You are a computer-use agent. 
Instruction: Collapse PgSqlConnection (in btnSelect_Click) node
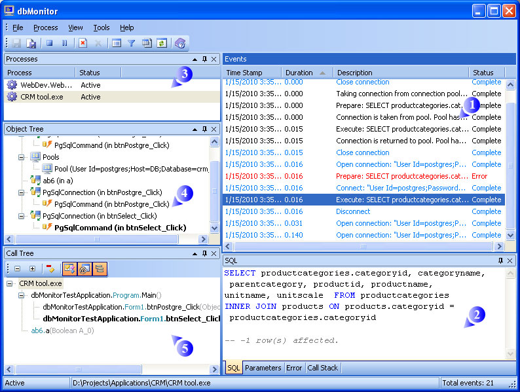tap(22, 216)
